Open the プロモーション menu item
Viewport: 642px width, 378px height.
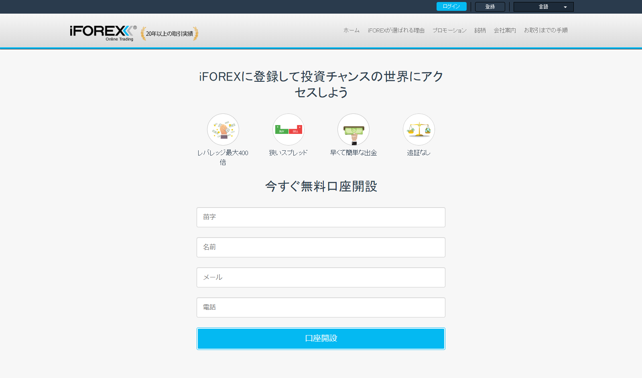click(449, 30)
